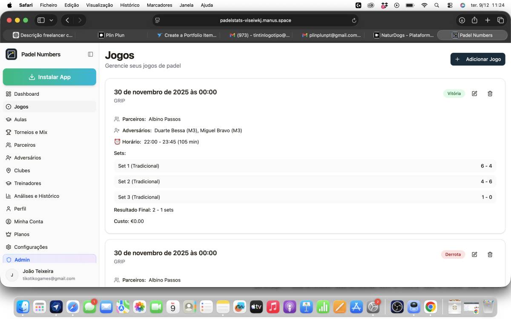
Task: Switch to the Plin Plun tab
Action: (x=111, y=35)
